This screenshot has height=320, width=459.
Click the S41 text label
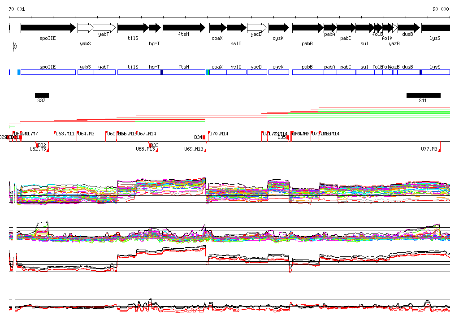423,100
